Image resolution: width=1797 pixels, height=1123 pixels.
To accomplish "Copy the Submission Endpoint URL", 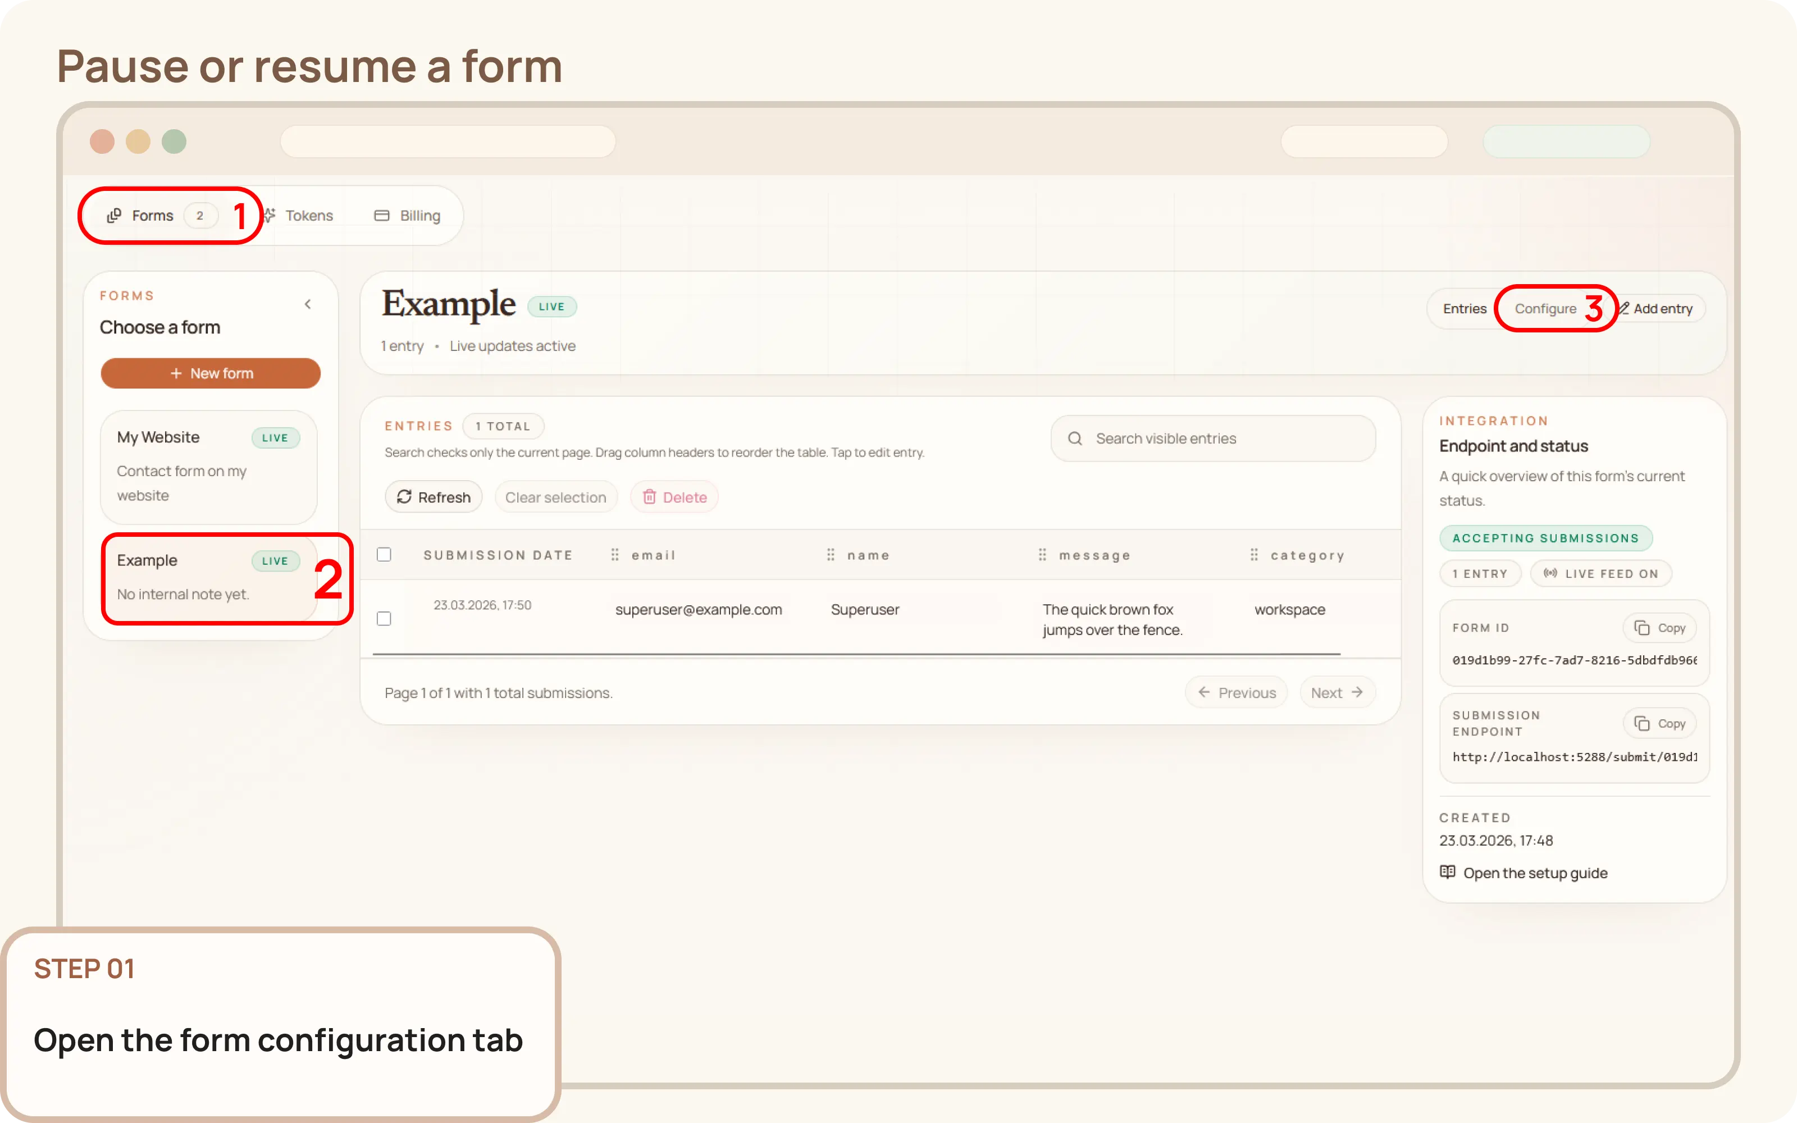I will [1661, 723].
